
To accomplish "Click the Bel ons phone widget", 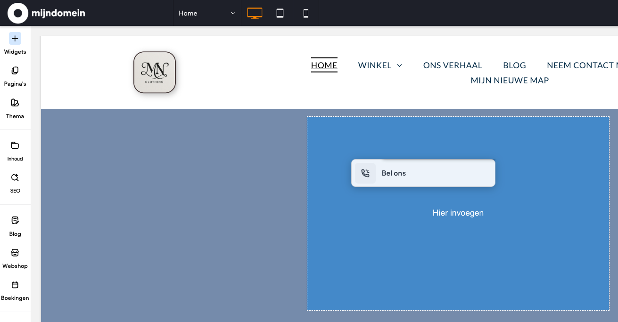I will tap(423, 173).
